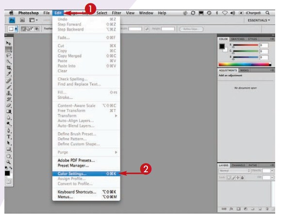
Task: Select the Hand tool
Action: (9, 156)
